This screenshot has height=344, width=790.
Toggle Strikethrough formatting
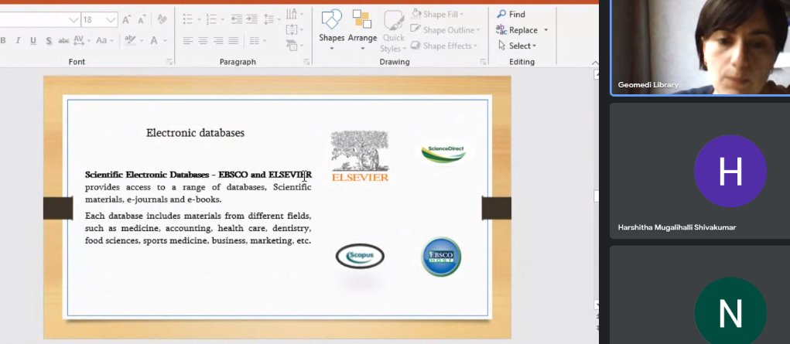(64, 41)
